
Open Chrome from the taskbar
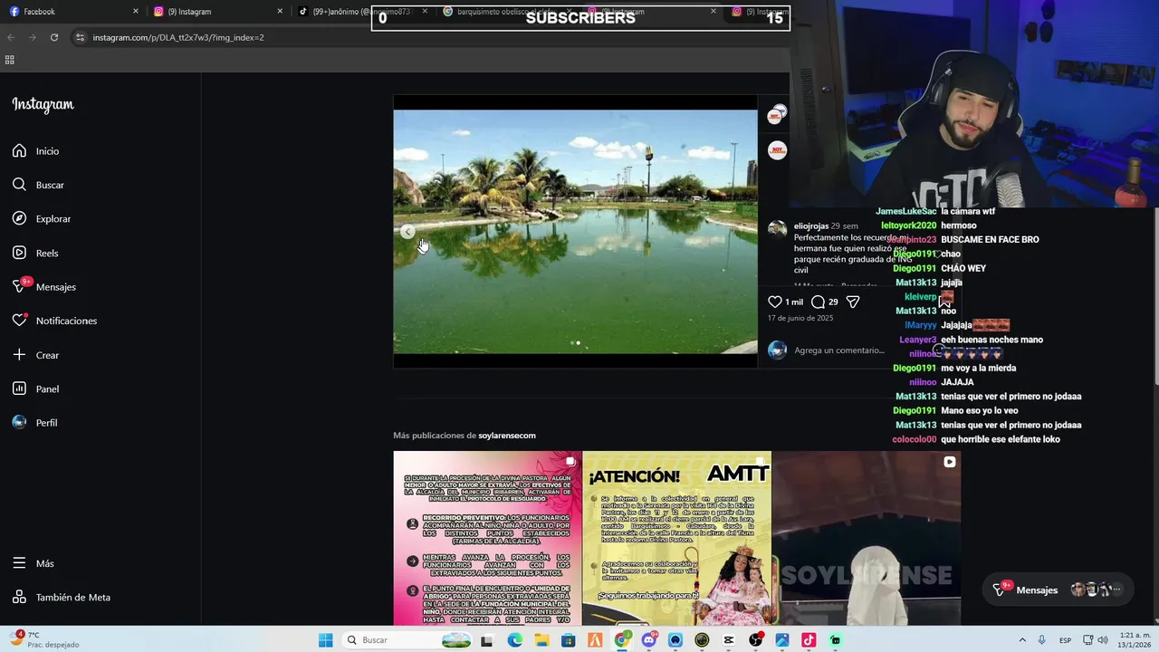[622, 640]
